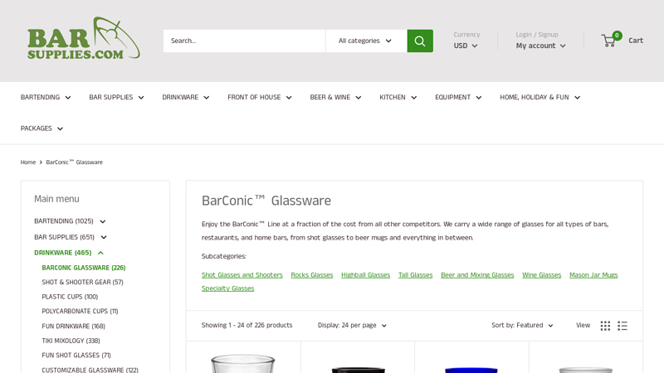This screenshot has width=664, height=373.
Task: Switch to list view icon
Action: point(622,326)
